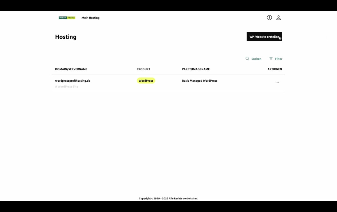The width and height of the screenshot is (337, 212).
Task: Click the Hosting page heading
Action: 66,37
